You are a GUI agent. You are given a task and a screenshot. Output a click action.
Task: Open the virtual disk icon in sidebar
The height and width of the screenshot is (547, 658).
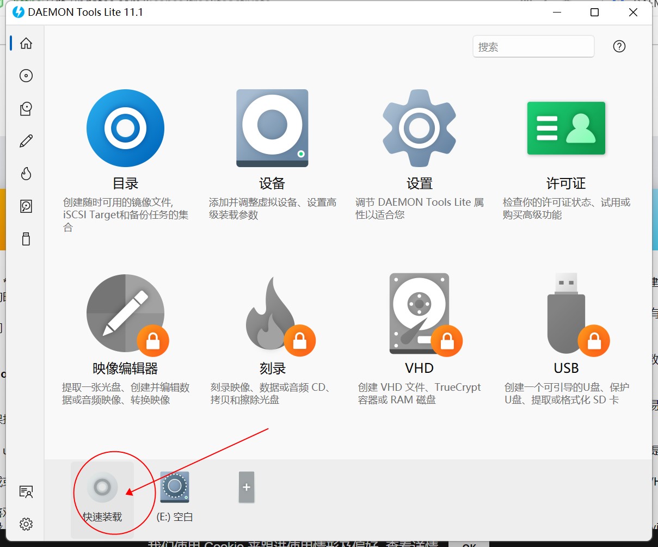point(26,206)
